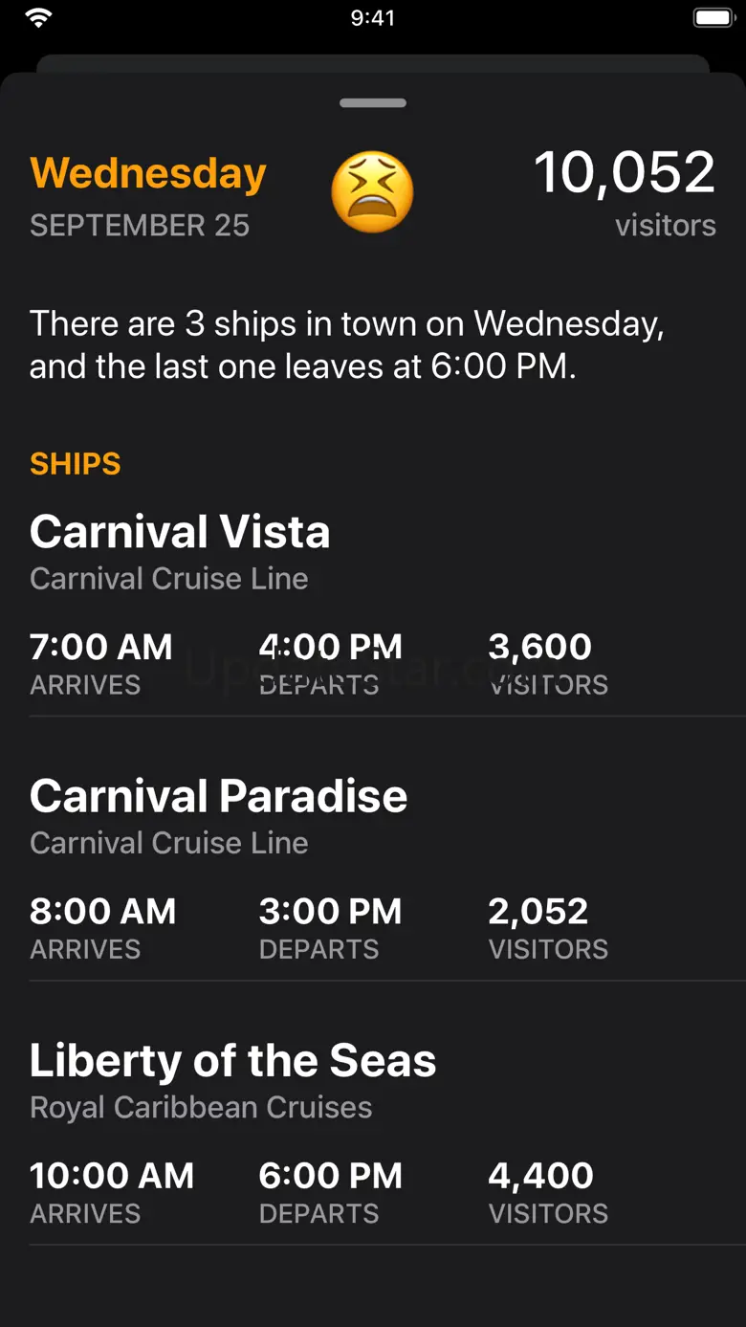746x1327 pixels.
Task: Tap the Wednesday day heading
Action: tap(148, 174)
